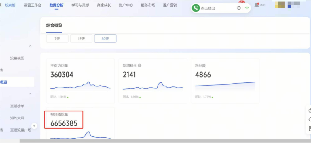
Task: Open the three-dot more options icon
Action: (238, 8)
